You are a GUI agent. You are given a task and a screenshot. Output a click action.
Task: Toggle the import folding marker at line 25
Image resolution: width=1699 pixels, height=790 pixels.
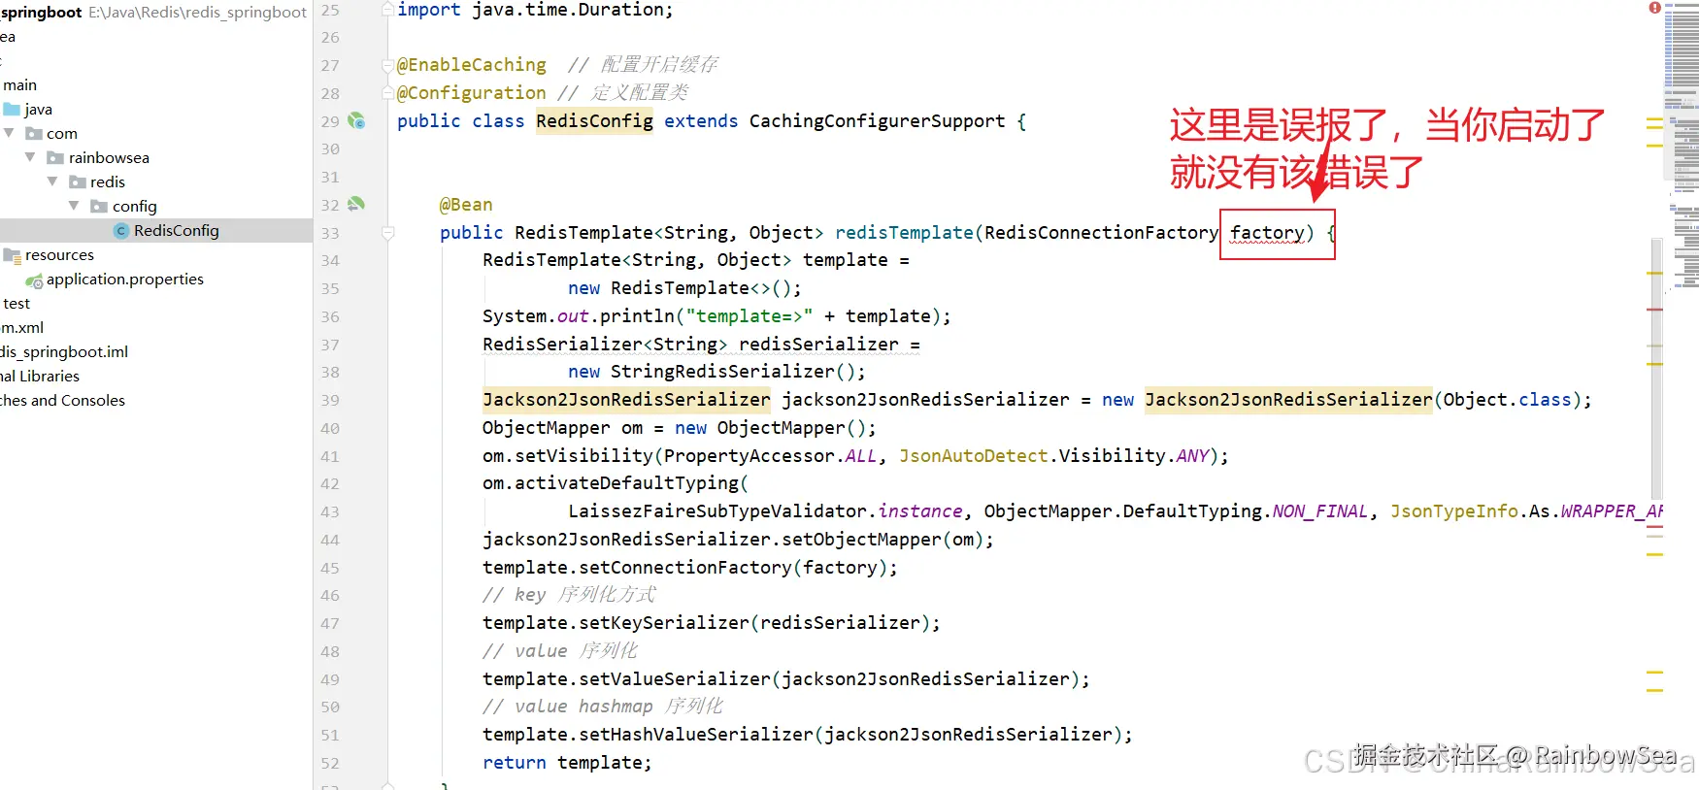click(x=388, y=9)
